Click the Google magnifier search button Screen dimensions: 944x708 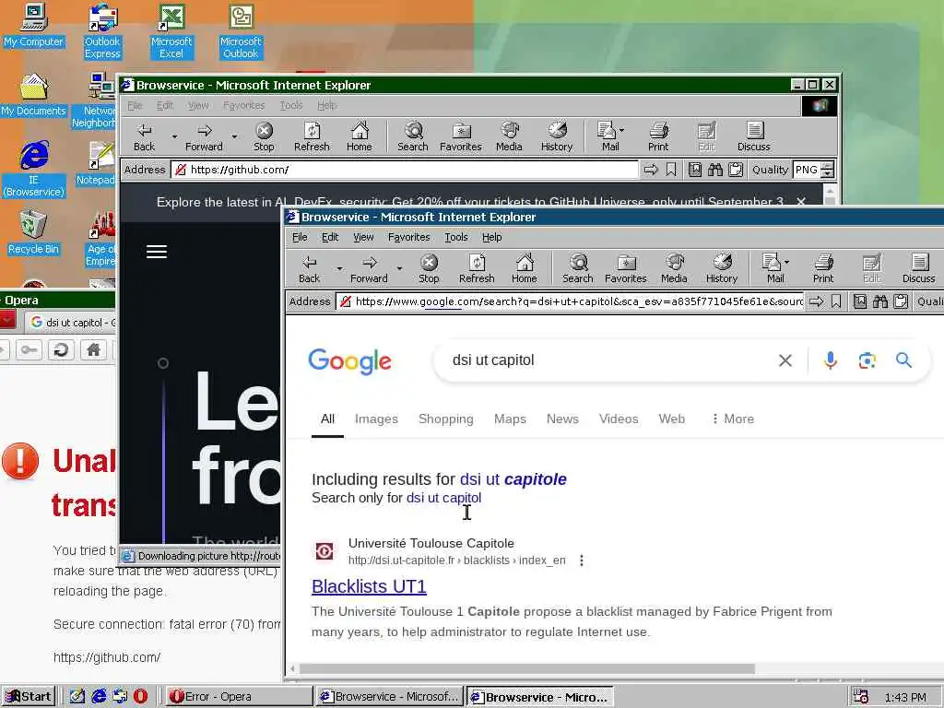(x=903, y=360)
